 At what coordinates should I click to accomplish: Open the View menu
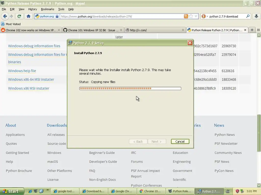click(21, 9)
